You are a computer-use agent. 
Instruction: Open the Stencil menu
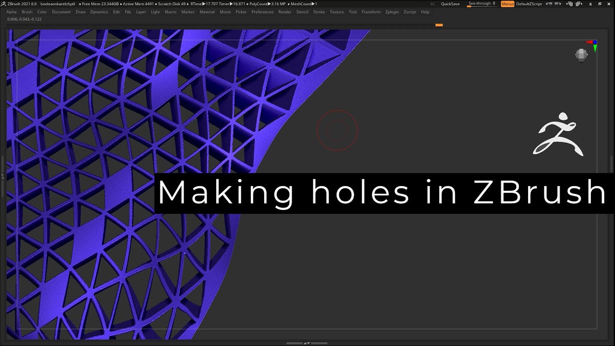[x=302, y=12]
